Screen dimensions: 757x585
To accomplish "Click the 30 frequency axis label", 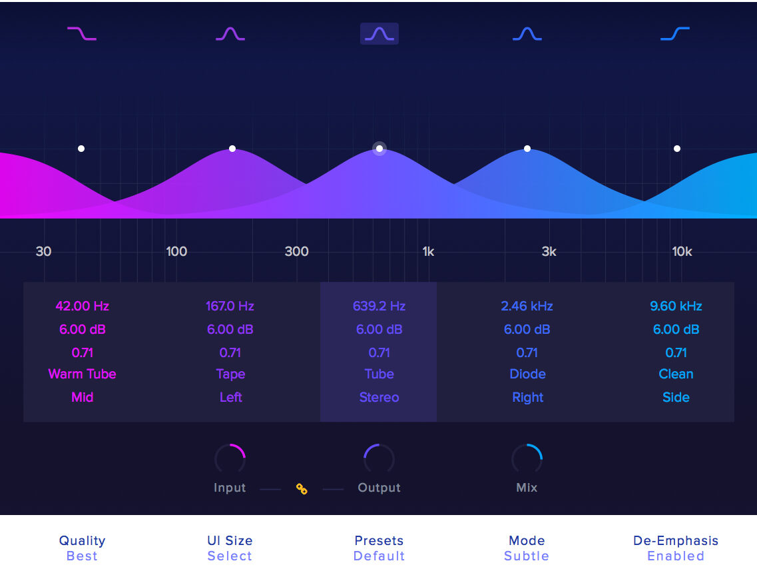I will tap(43, 252).
